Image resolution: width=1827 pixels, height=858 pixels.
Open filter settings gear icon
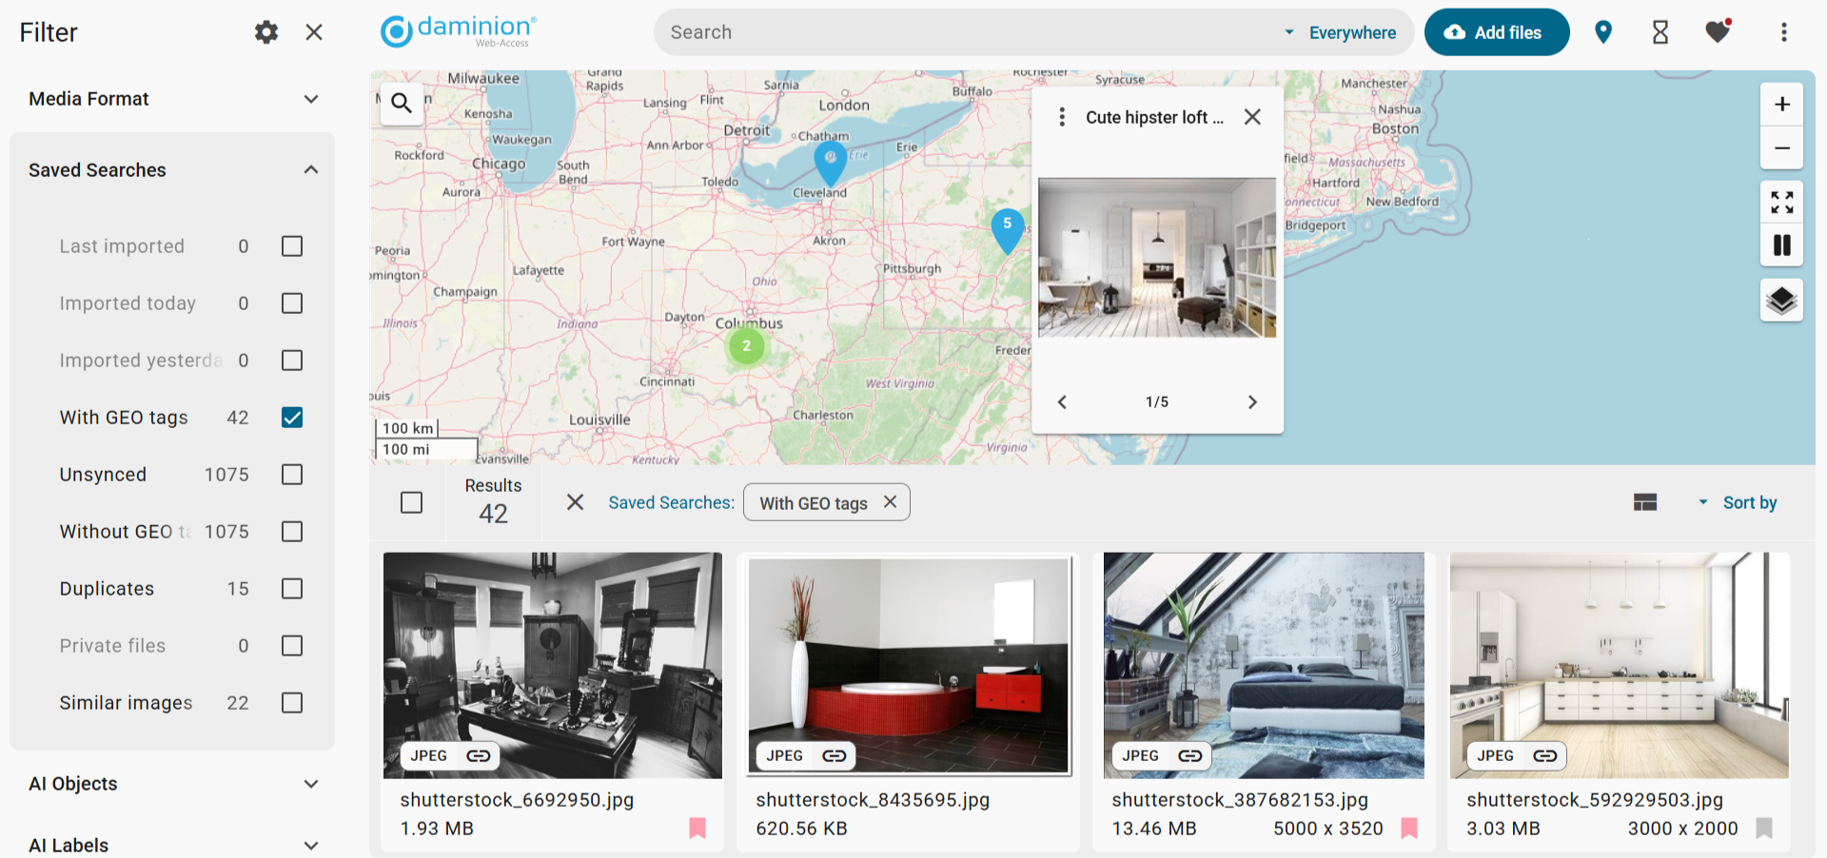click(x=266, y=32)
